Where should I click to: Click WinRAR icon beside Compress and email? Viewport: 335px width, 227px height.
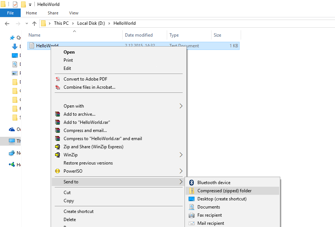tap(57, 130)
